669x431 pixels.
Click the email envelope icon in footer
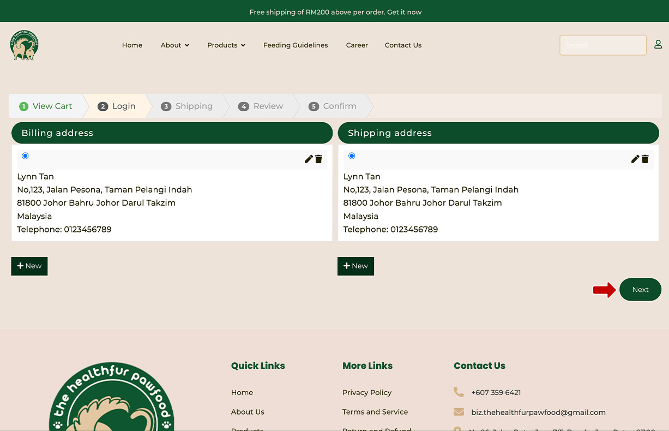coord(459,412)
